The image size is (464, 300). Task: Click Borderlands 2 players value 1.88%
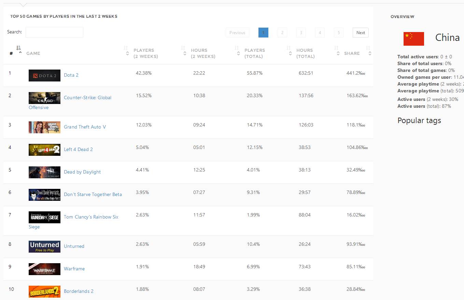click(142, 289)
